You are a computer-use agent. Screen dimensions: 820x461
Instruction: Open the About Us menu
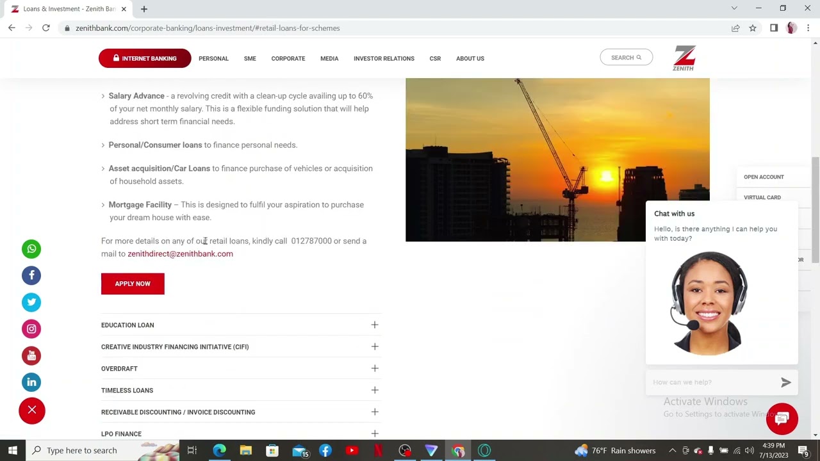(x=470, y=58)
